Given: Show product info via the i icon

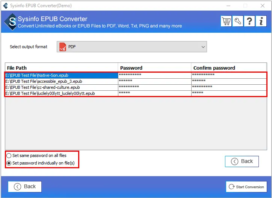Looking at the screenshot, I should tap(261, 21).
